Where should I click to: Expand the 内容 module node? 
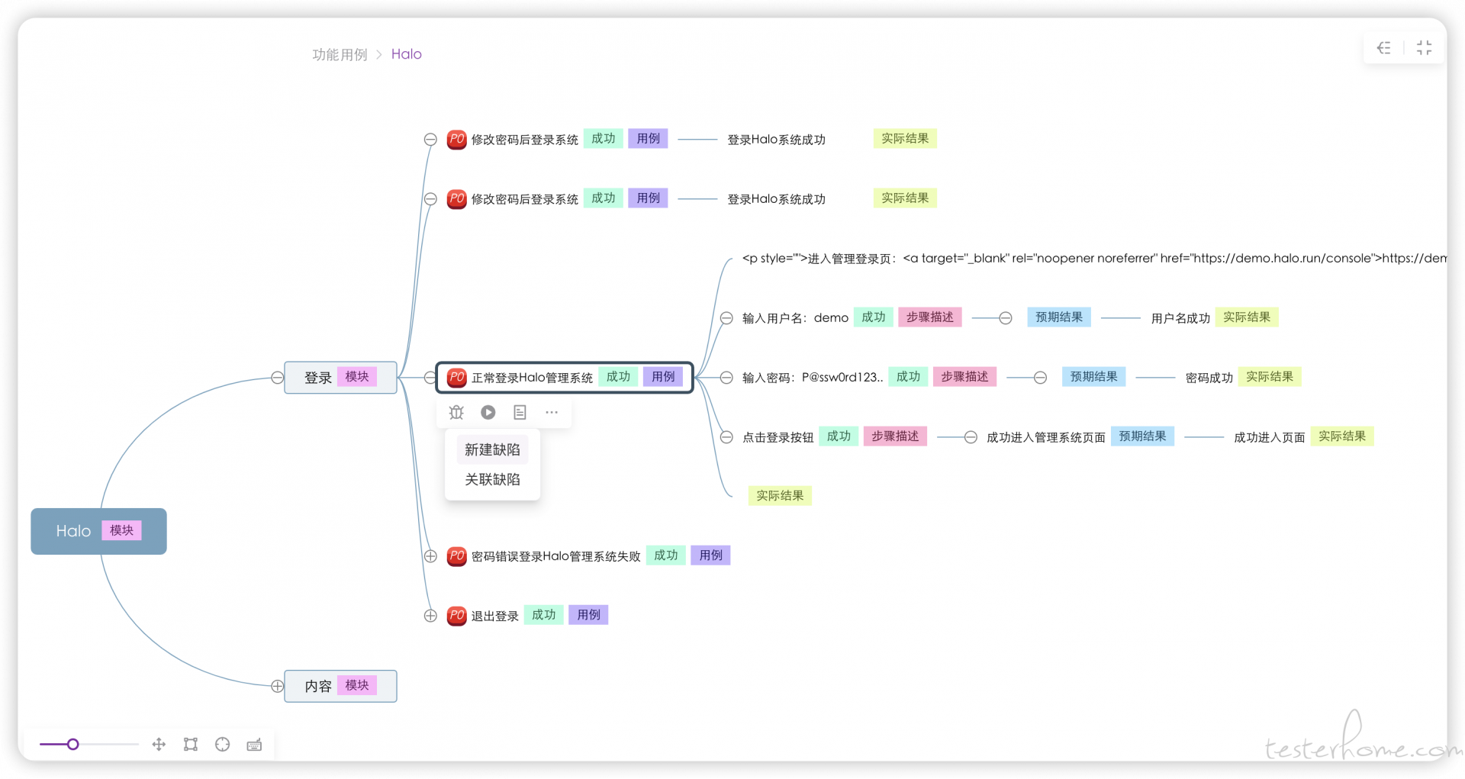click(277, 686)
